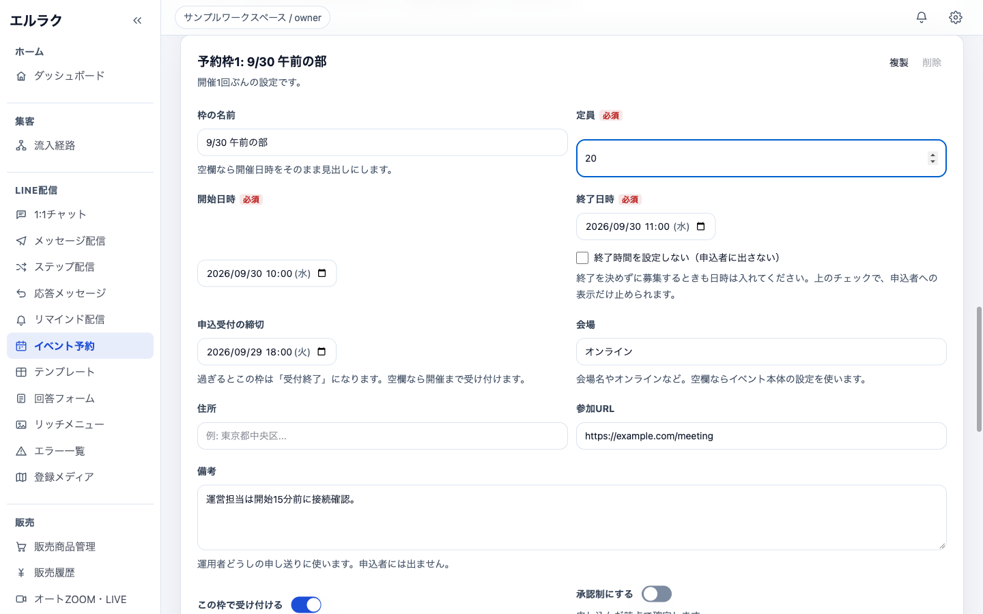
Task: Click the テンプレート layout icon
Action: [x=21, y=372]
